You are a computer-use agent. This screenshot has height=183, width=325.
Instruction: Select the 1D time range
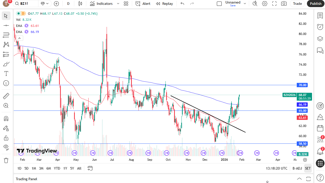19,168
